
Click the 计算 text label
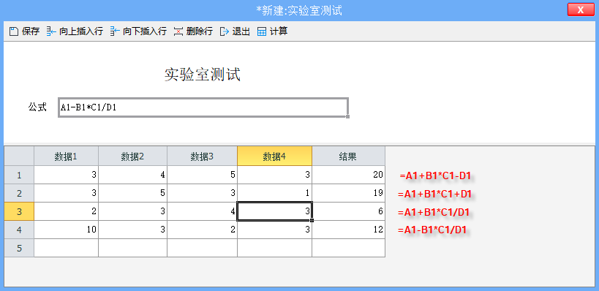tap(279, 31)
